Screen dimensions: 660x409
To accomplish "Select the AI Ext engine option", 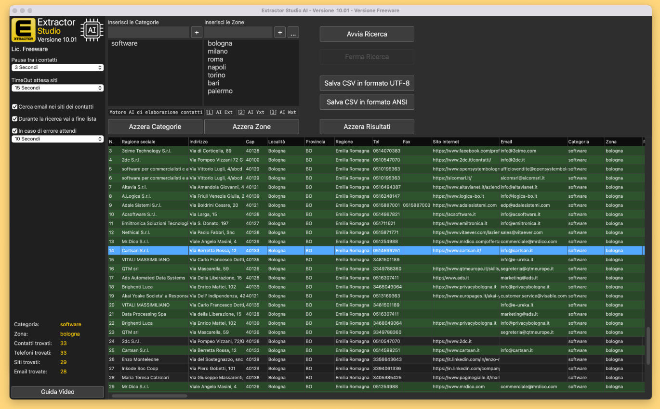I will 220,112.
